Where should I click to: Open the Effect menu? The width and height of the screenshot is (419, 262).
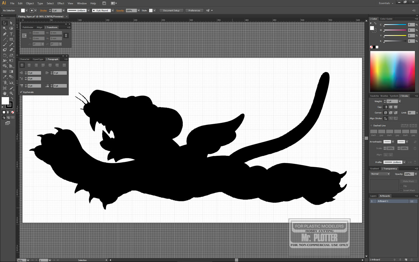(61, 3)
